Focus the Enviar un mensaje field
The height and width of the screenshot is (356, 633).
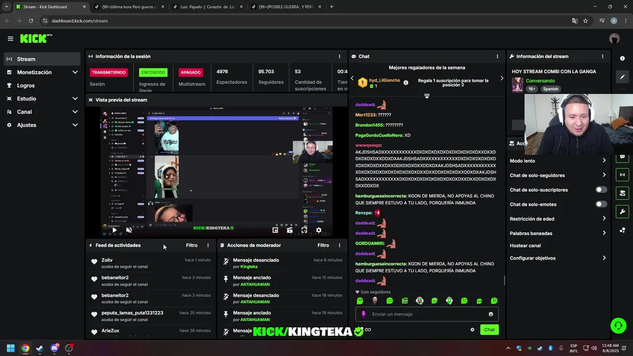pos(427,314)
